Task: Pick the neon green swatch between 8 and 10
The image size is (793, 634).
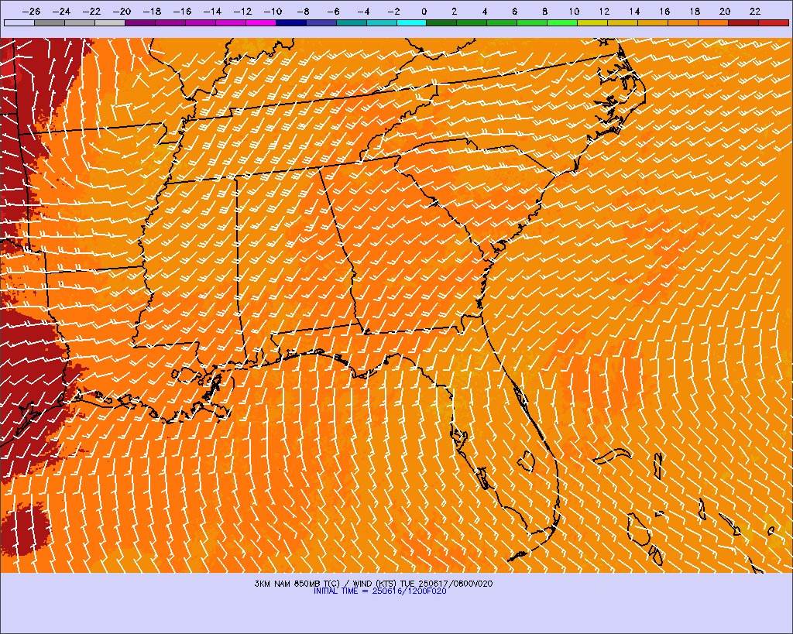Action: [563, 22]
